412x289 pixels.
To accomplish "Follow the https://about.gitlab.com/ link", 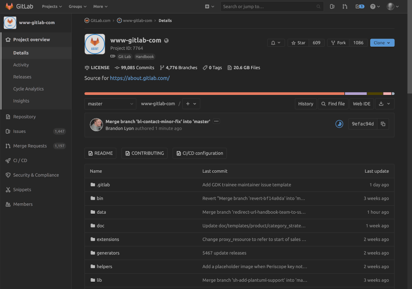I will coord(140,78).
